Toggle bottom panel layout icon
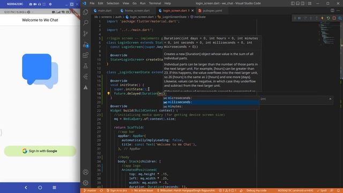Screen dimensions: 343x193 click(298, 3)
